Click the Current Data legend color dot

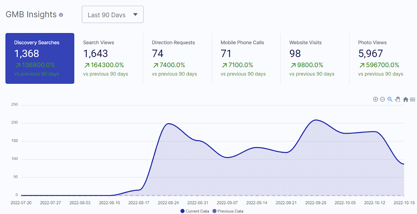[182, 211]
